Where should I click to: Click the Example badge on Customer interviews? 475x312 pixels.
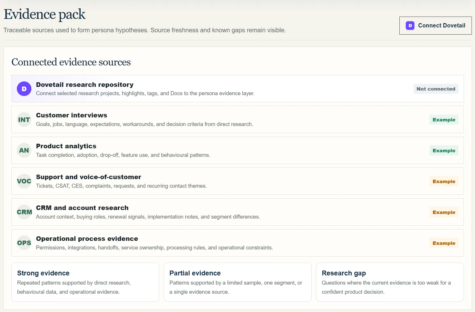(x=444, y=119)
